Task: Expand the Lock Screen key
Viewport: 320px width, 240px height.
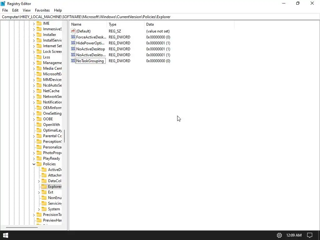Action: click(34, 52)
